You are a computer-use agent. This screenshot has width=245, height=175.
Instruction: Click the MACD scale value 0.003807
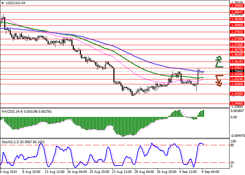pyautogui.click(x=237, y=111)
